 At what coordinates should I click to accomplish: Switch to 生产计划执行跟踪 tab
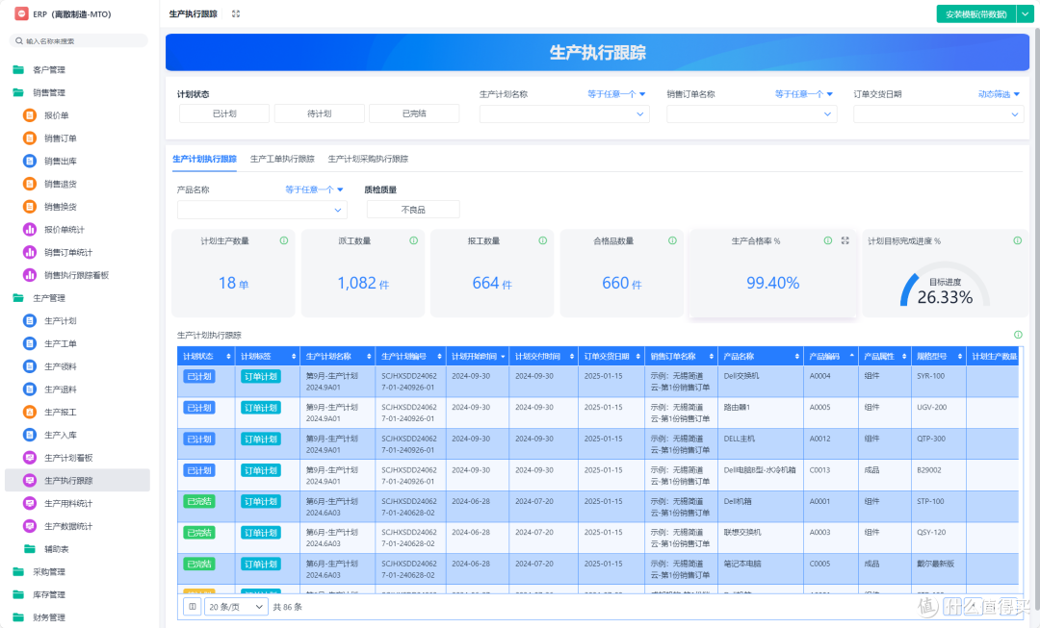[x=204, y=159]
